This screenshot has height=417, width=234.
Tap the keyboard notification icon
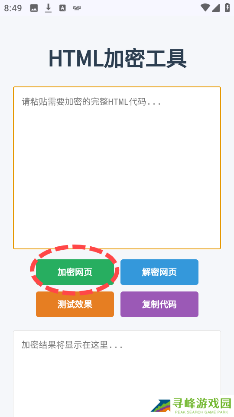pos(77,8)
